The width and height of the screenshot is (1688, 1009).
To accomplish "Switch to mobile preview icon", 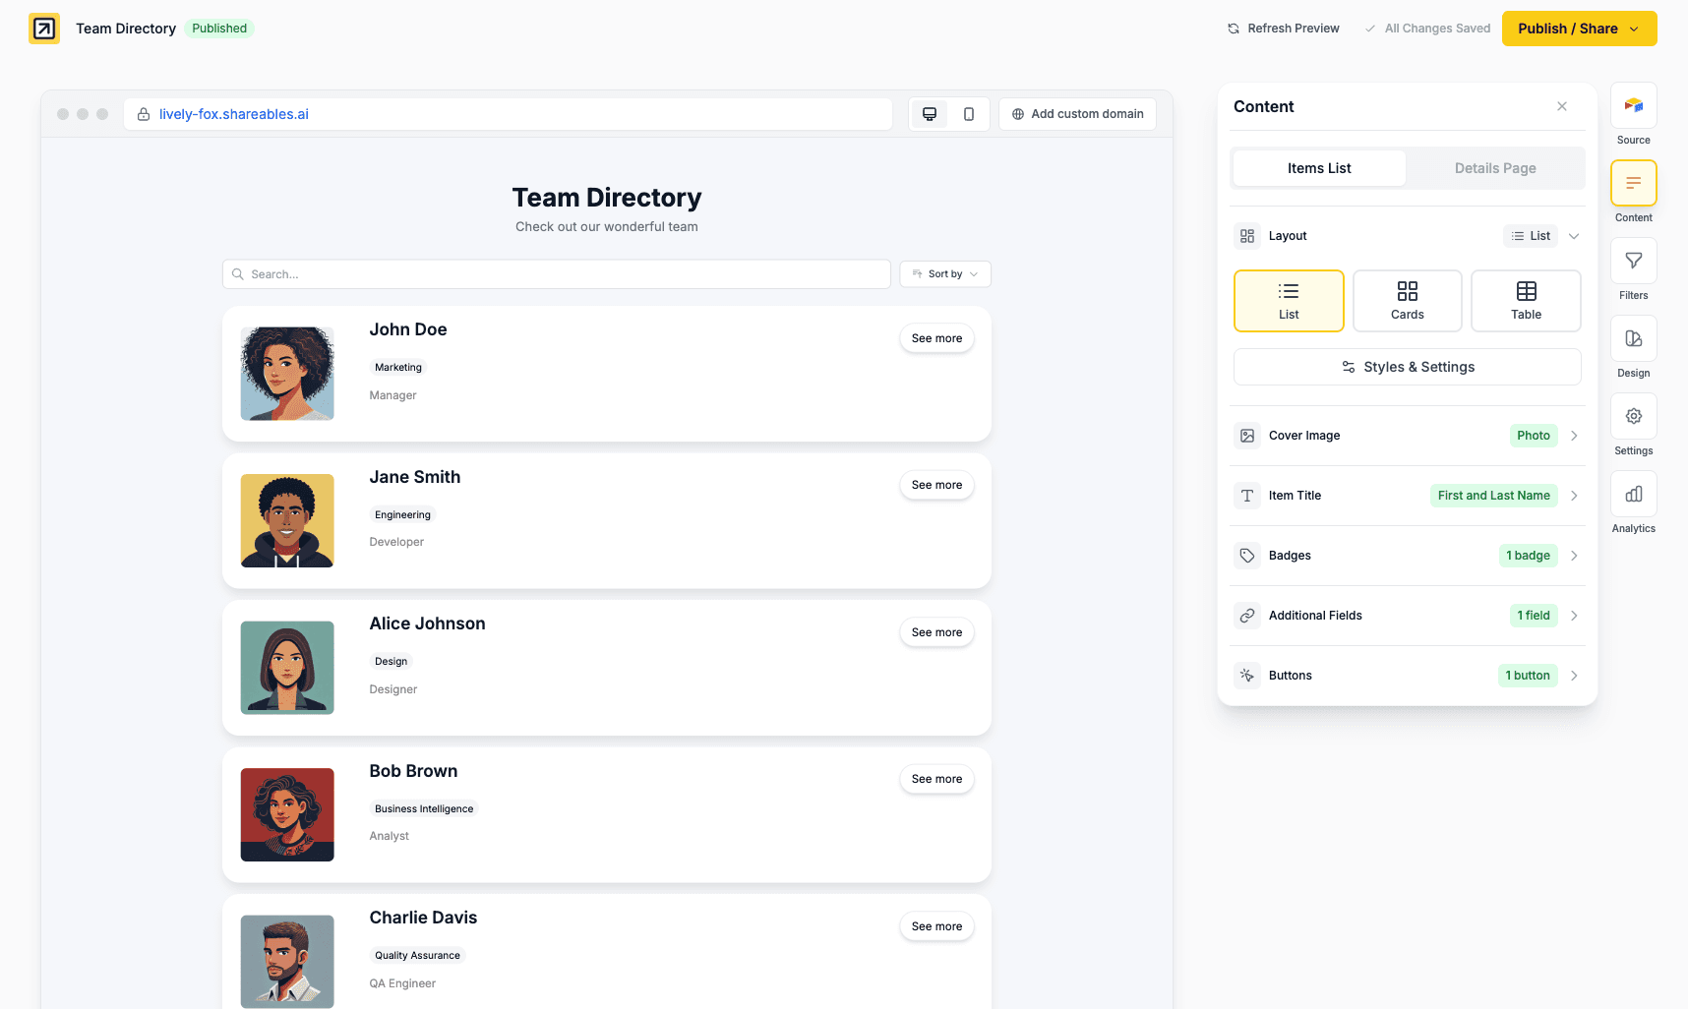I will (x=969, y=113).
